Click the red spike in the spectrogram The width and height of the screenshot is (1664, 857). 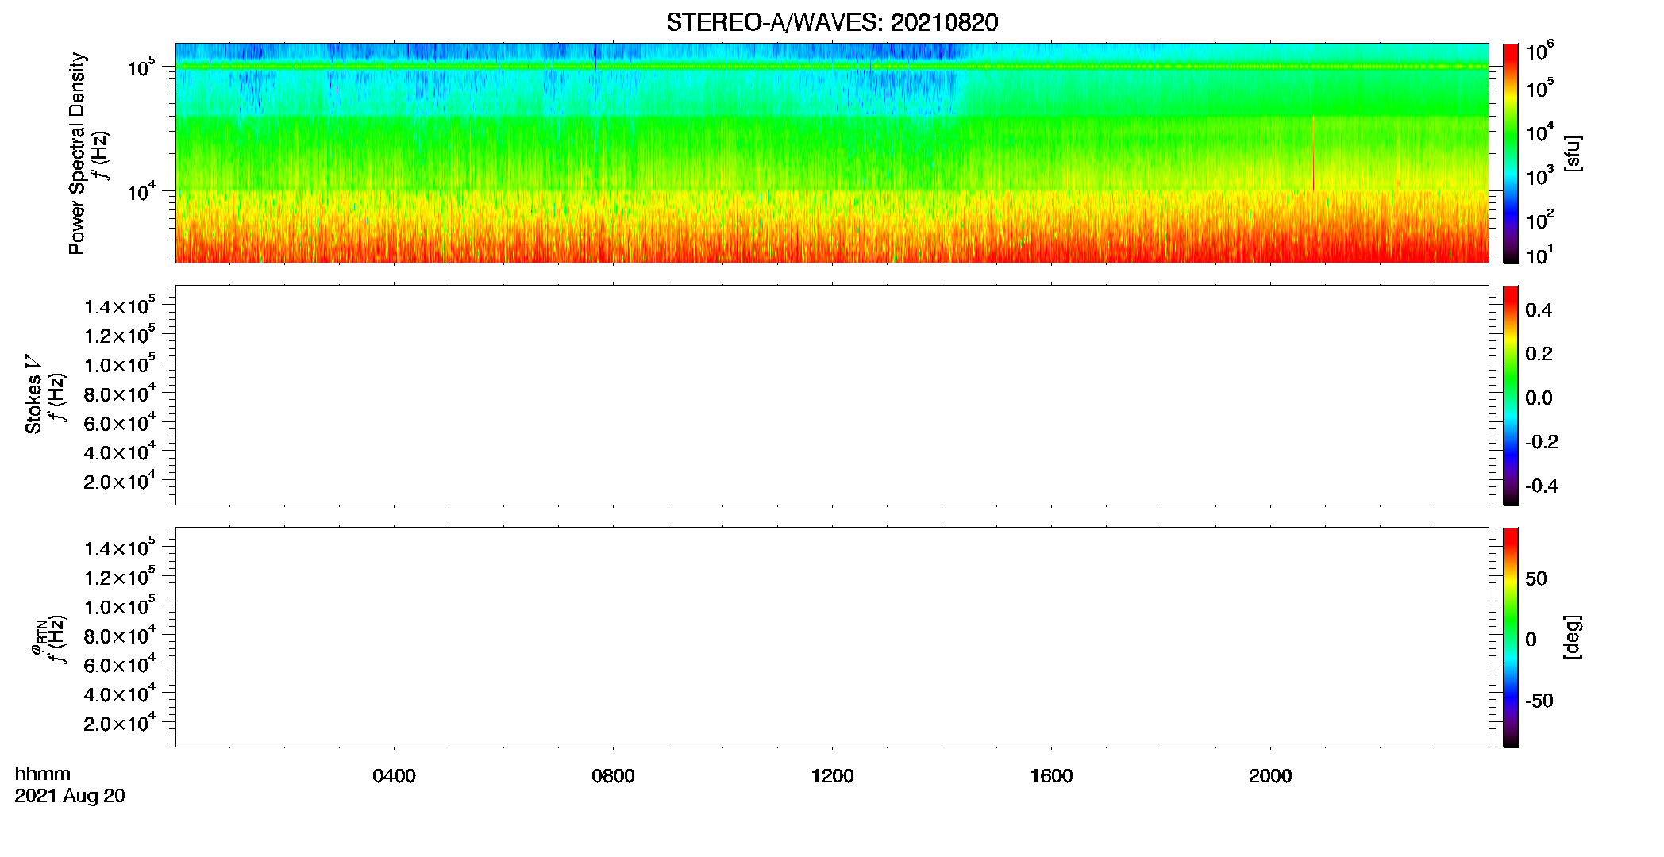coord(1313,153)
